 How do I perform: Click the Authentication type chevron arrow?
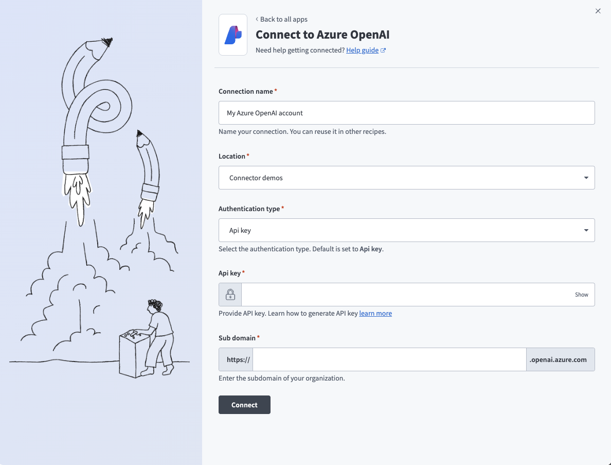coord(586,230)
